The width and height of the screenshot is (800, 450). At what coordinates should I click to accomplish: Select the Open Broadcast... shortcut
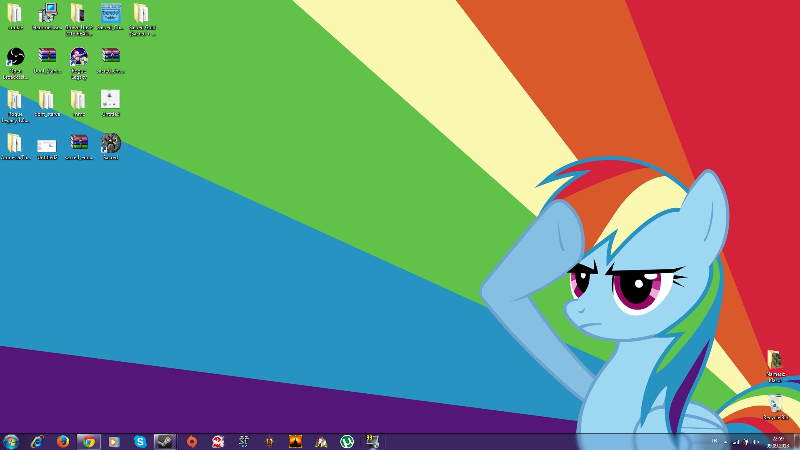pos(15,63)
